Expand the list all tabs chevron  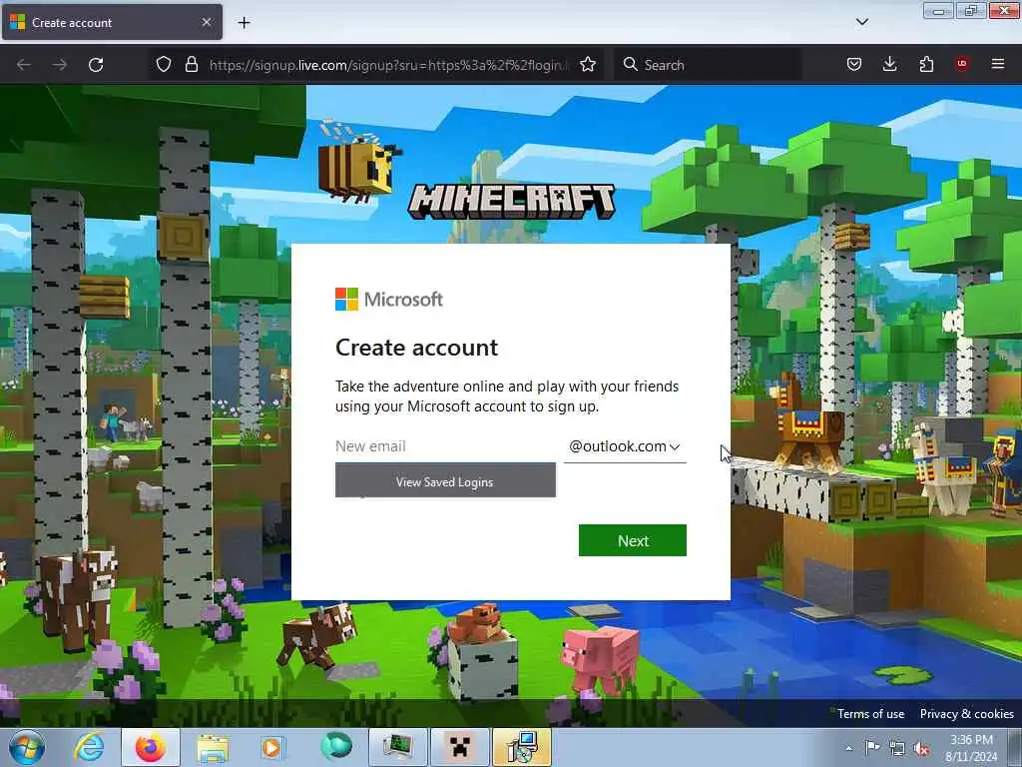click(x=861, y=22)
